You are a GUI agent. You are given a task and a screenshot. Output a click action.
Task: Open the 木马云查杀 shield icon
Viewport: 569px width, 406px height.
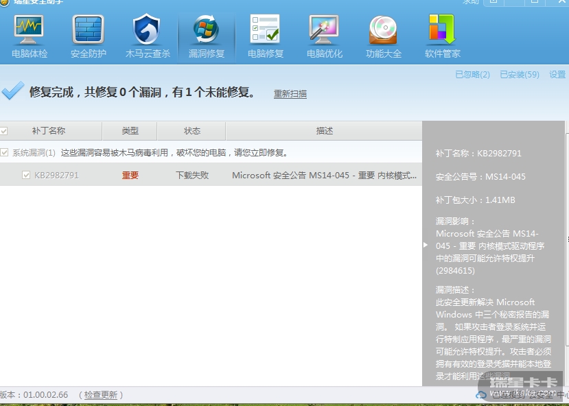click(x=147, y=29)
